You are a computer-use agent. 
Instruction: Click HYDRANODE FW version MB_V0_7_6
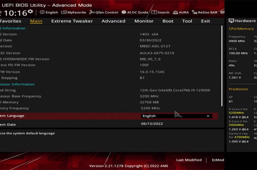pyautogui.click(x=150, y=59)
